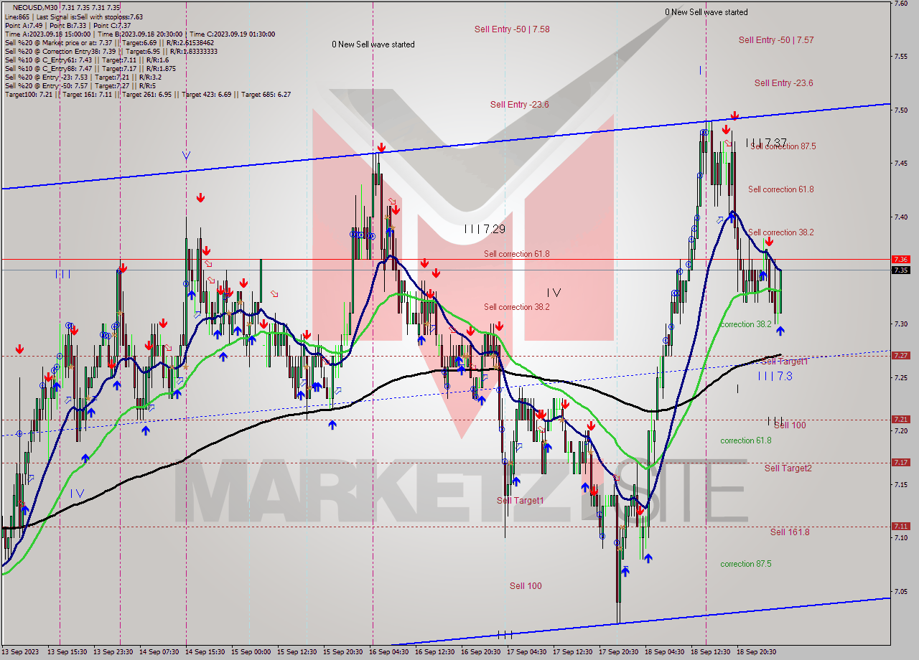Click the red 7.17 price level tag
Viewport: 919px width, 660px height.
coord(901,463)
